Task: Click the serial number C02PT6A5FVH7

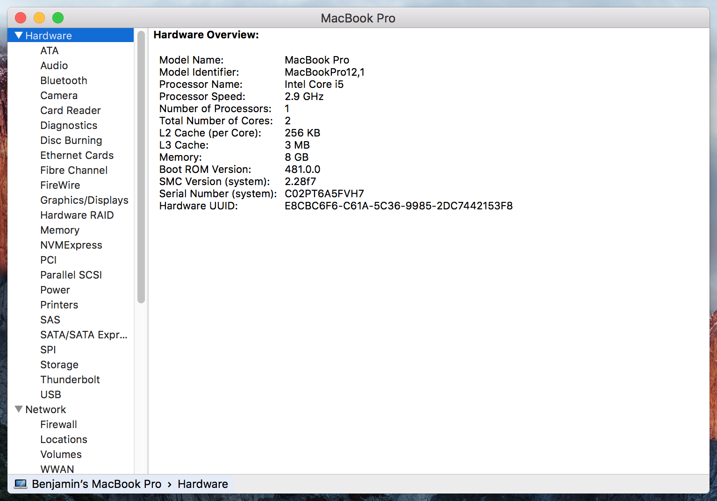Action: 324,193
